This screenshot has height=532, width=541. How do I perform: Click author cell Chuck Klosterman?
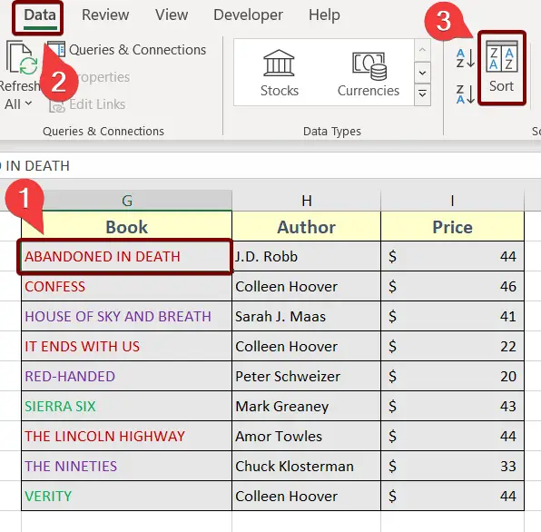[307, 466]
